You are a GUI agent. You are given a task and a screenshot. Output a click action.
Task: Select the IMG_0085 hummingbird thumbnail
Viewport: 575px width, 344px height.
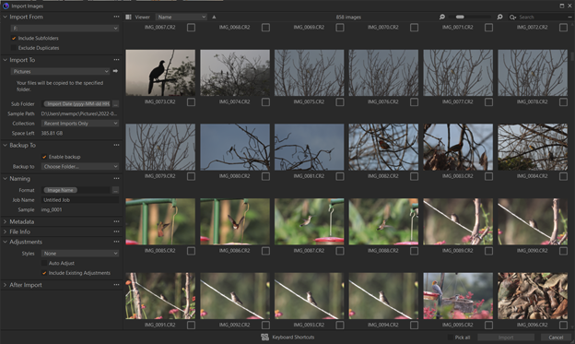[x=160, y=221]
